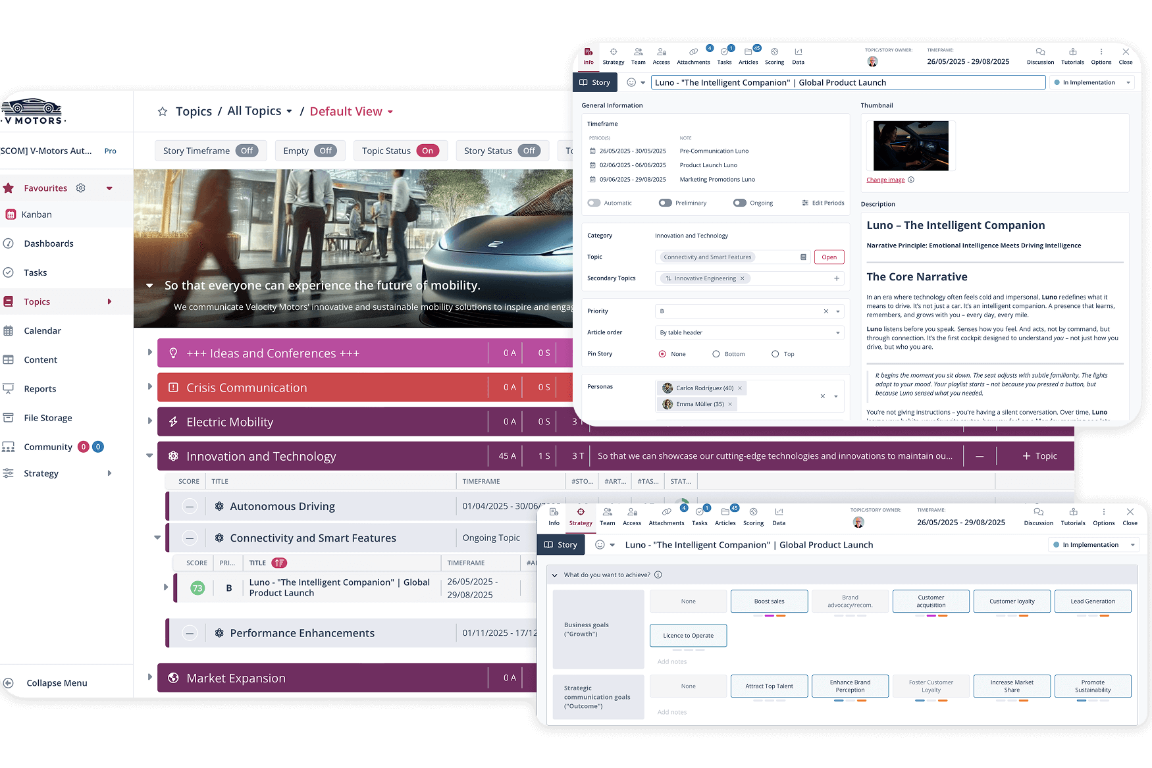Viewport: 1152px width, 768px height.
Task: Open File Storage from the sidebar
Action: tap(48, 418)
